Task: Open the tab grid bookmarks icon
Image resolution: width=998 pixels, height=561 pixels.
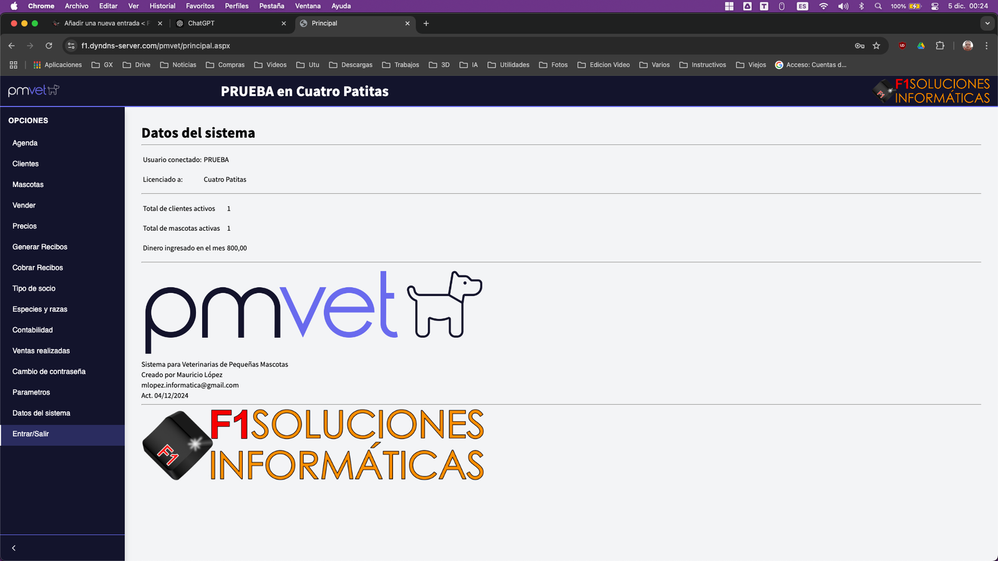Action: (x=13, y=65)
